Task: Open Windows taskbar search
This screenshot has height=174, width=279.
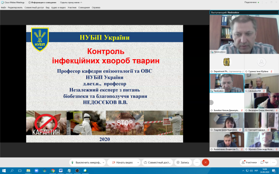Action: (12, 171)
